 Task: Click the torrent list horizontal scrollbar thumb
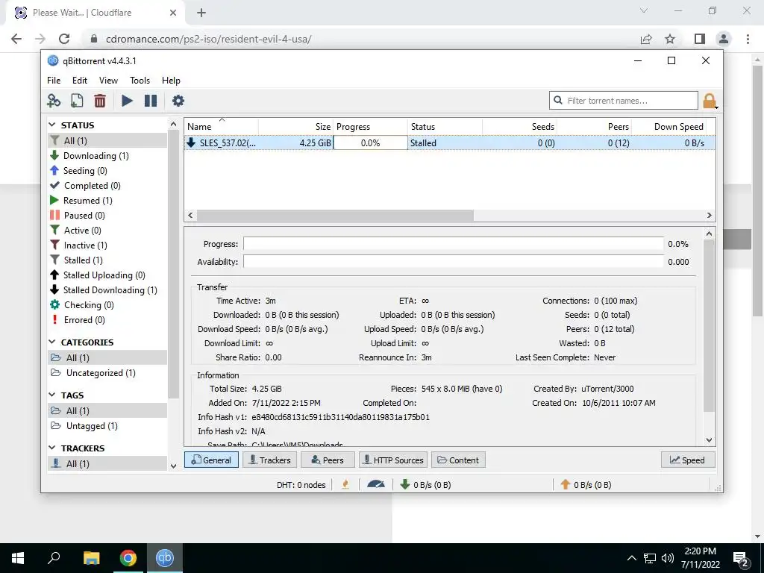coord(335,216)
